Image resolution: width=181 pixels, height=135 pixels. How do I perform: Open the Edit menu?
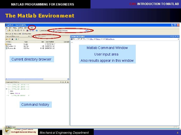(x=10, y=28)
